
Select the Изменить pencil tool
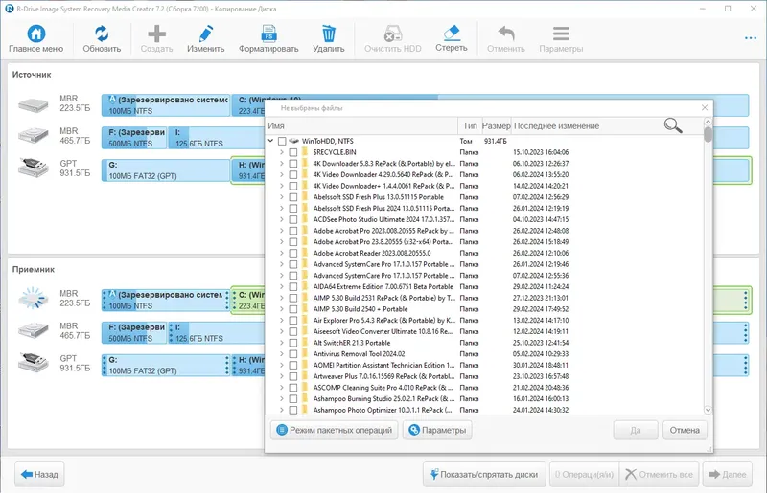pyautogui.click(x=206, y=34)
